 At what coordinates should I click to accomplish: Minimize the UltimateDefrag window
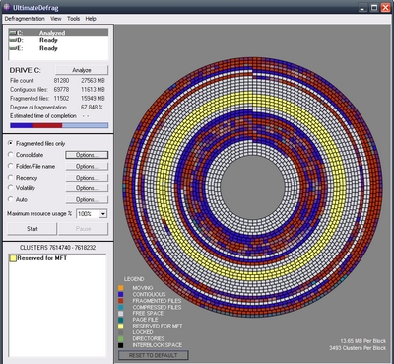click(362, 8)
